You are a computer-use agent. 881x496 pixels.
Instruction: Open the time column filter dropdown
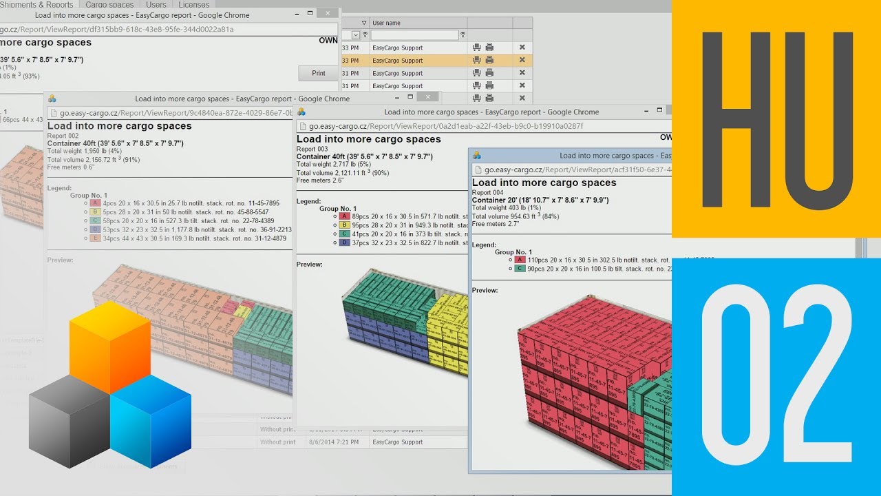coord(356,35)
